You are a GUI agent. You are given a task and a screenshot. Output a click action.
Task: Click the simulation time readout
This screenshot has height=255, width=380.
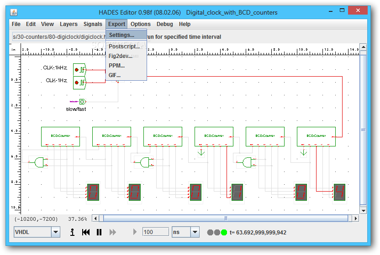pyautogui.click(x=258, y=233)
